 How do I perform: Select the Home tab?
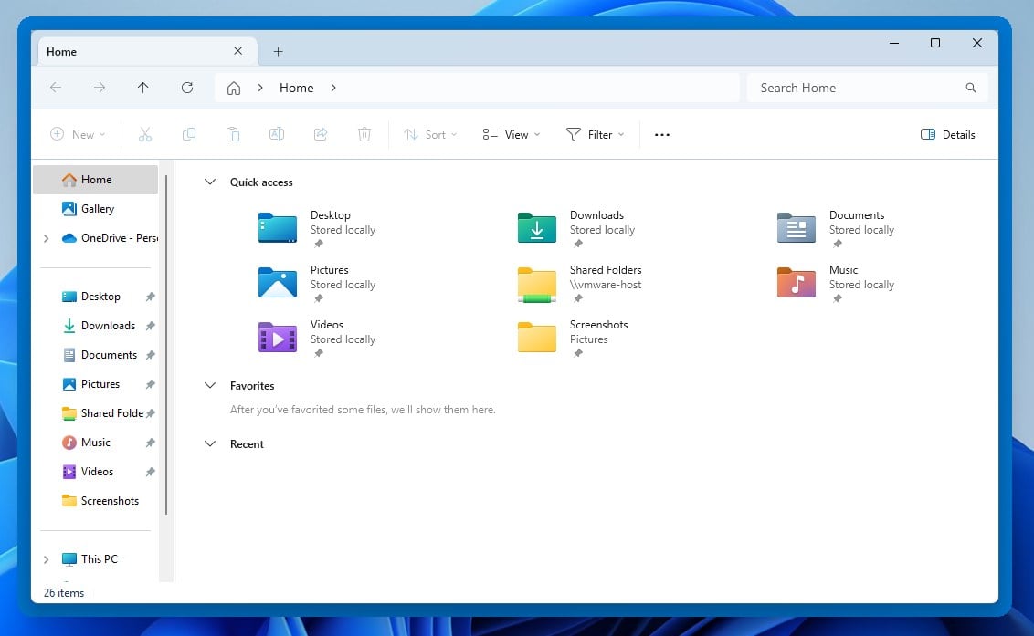point(148,51)
